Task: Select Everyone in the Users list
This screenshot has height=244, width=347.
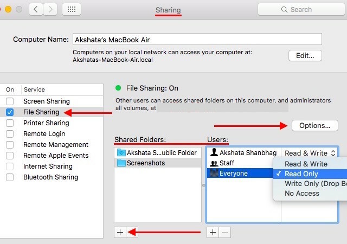Action: (240, 173)
